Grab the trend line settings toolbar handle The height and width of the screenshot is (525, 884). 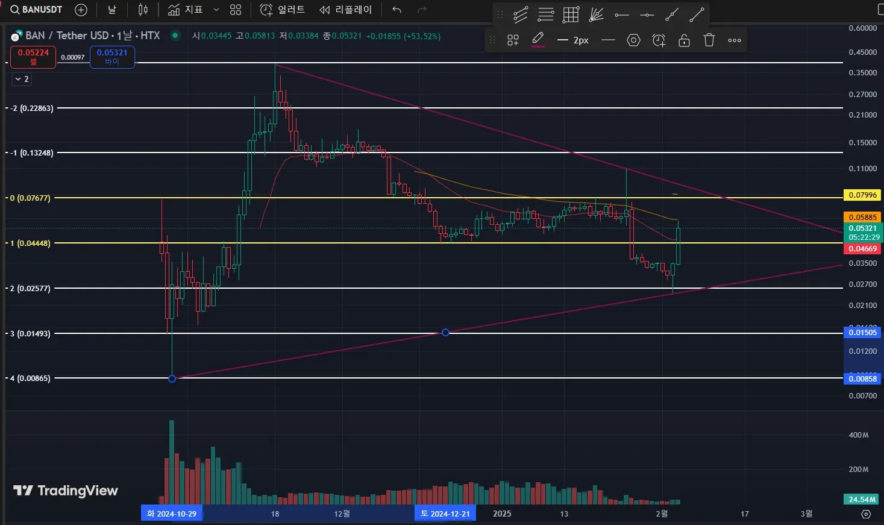click(492, 40)
